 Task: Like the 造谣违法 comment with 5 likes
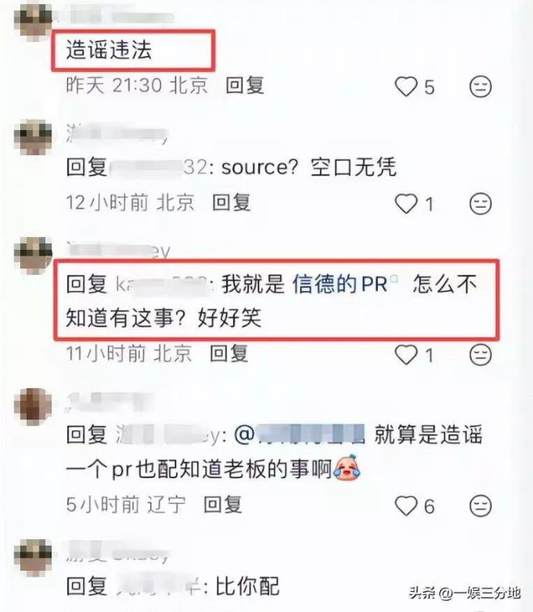coord(406,87)
